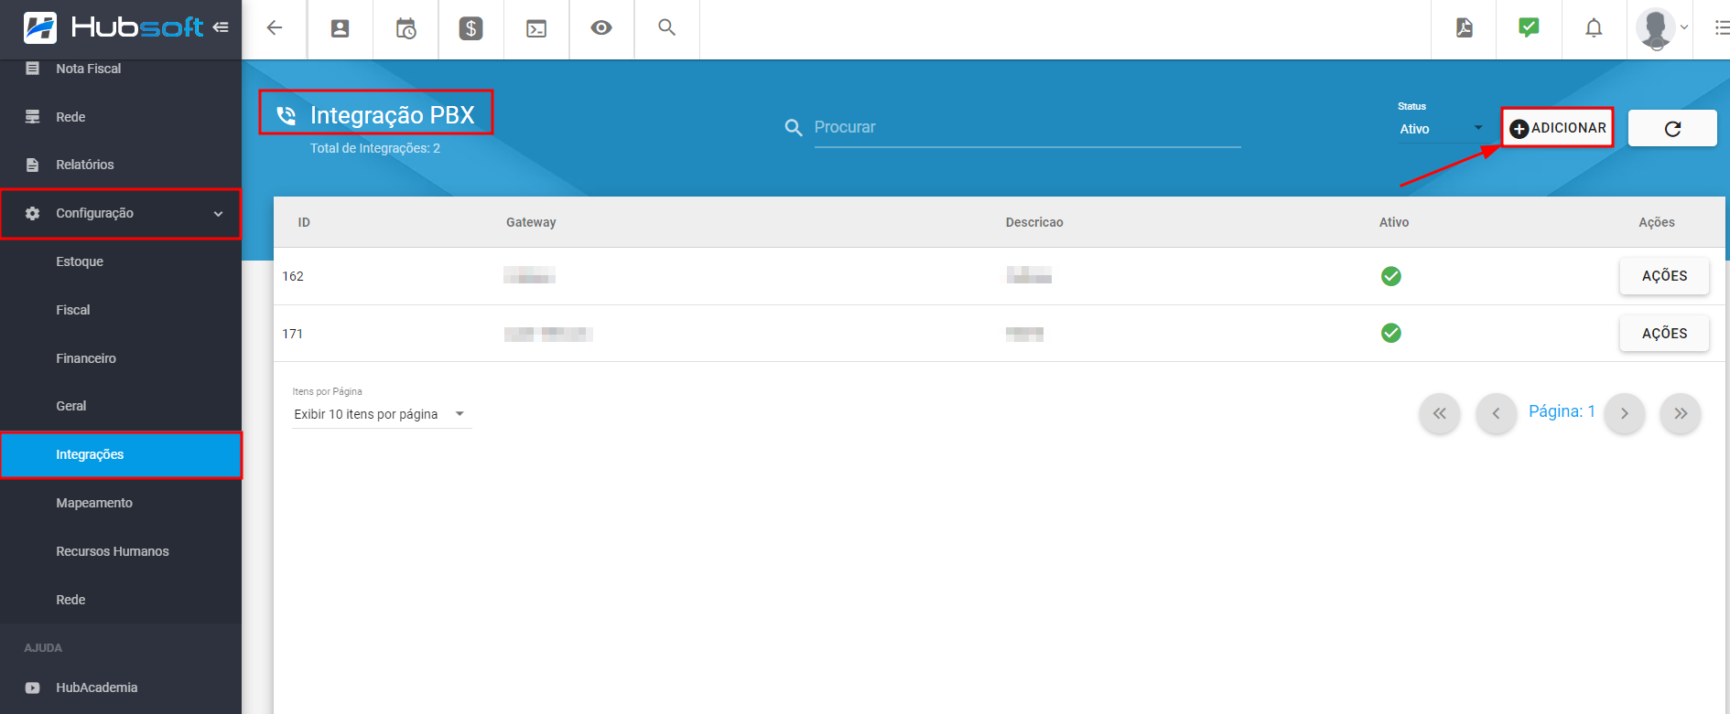Open the Status Ativo dropdown
The height and width of the screenshot is (714, 1730).
1441,129
